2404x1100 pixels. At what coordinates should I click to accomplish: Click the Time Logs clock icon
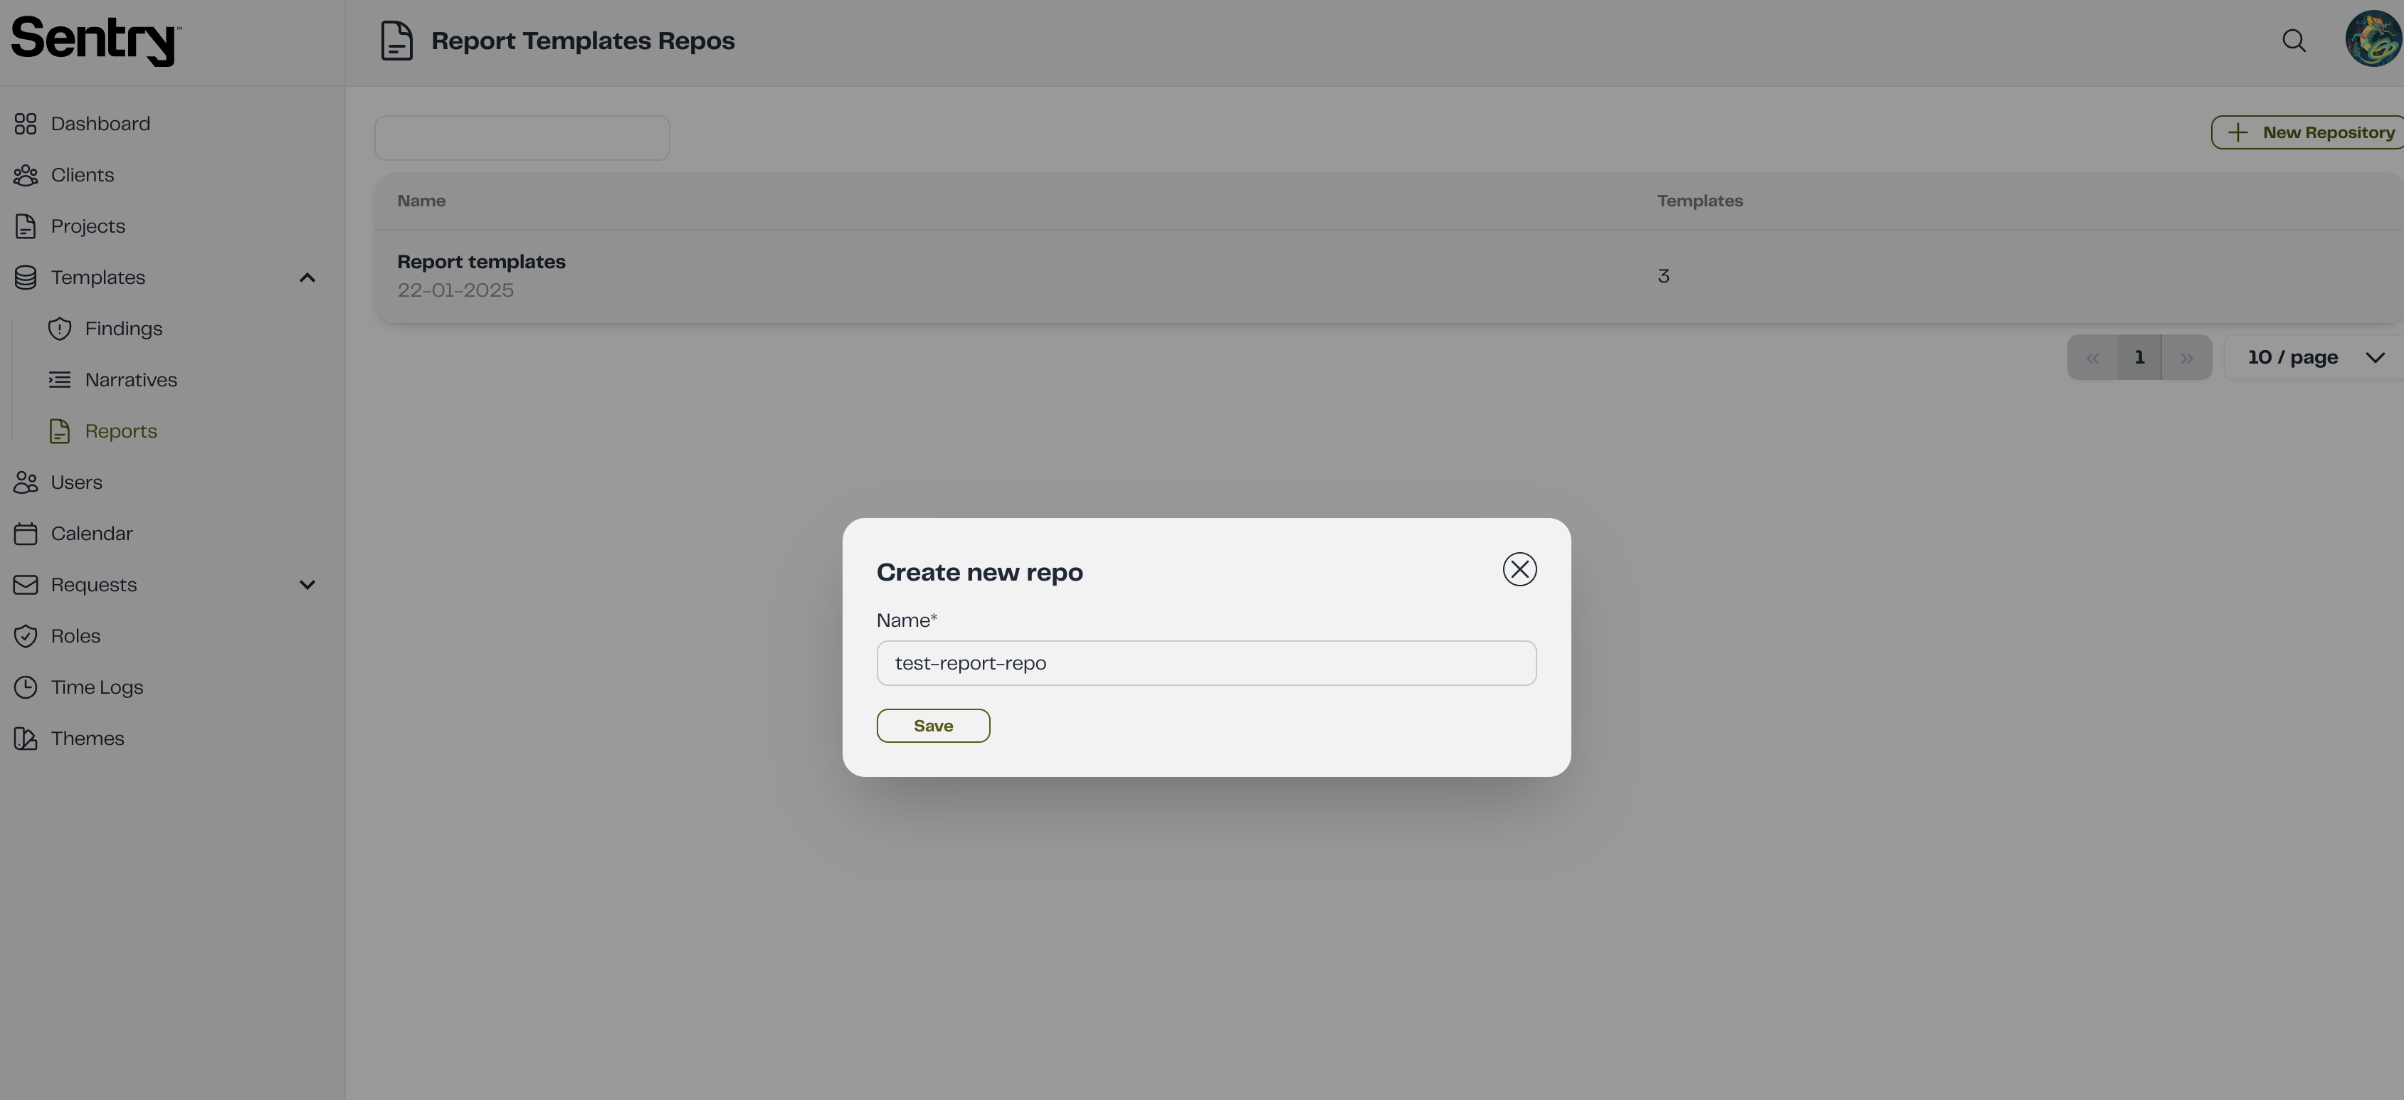[25, 687]
